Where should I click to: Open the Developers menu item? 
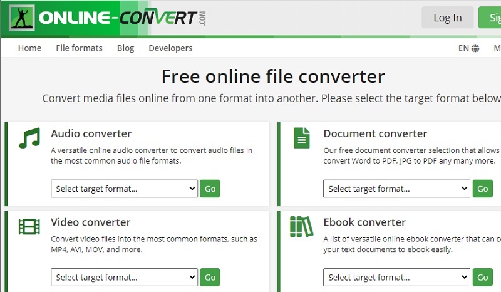[170, 48]
